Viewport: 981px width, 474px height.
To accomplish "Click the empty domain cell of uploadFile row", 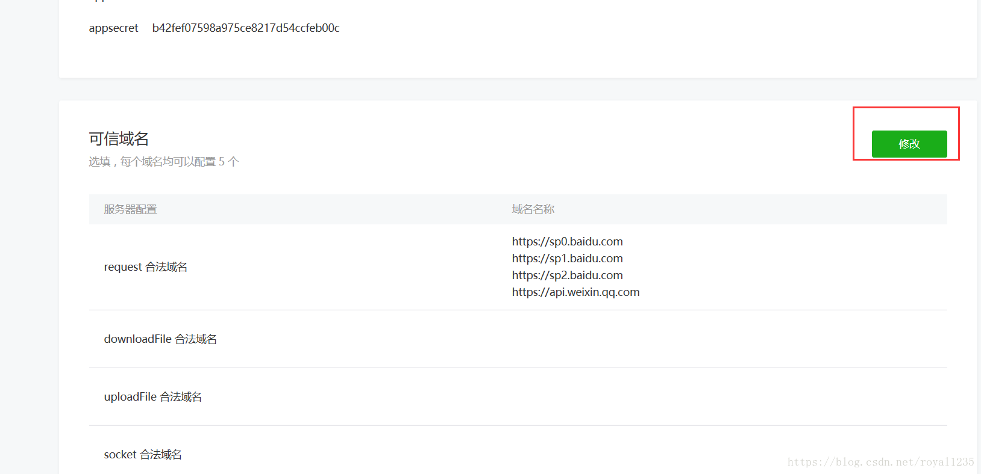I will click(722, 397).
